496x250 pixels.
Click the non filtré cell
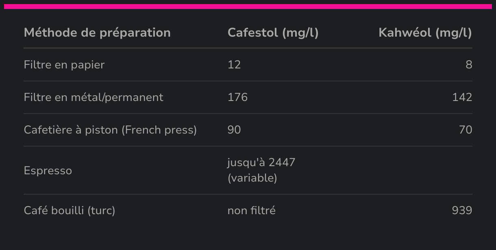[252, 211]
